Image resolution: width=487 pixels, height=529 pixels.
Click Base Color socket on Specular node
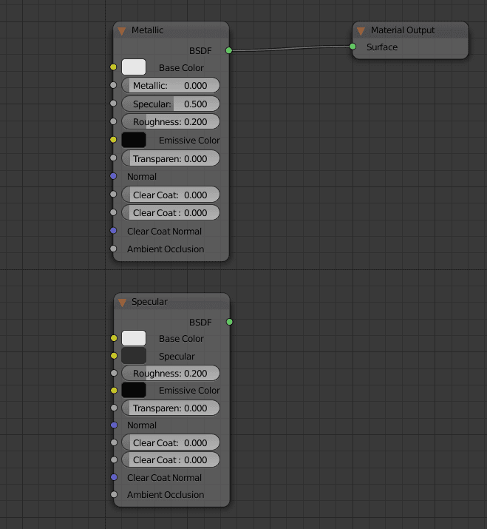tap(114, 338)
